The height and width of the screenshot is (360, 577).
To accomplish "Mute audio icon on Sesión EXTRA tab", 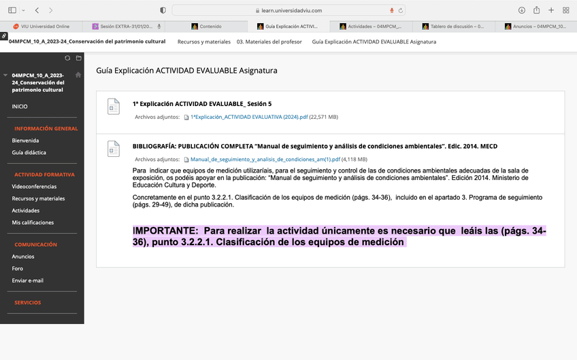I will coord(159,26).
